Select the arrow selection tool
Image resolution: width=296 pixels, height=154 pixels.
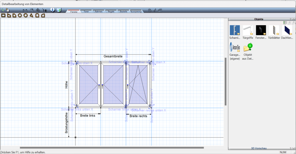3,10
